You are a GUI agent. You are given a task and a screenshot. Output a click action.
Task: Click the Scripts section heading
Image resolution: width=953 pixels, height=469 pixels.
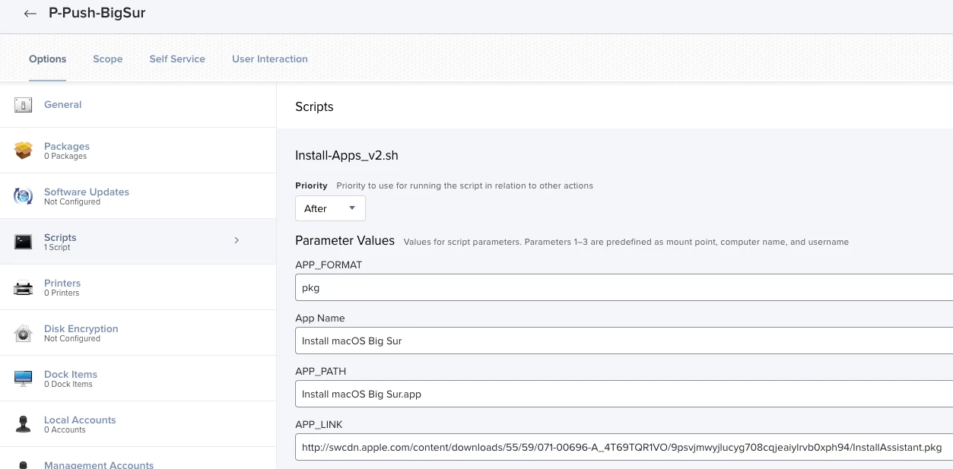pos(314,106)
